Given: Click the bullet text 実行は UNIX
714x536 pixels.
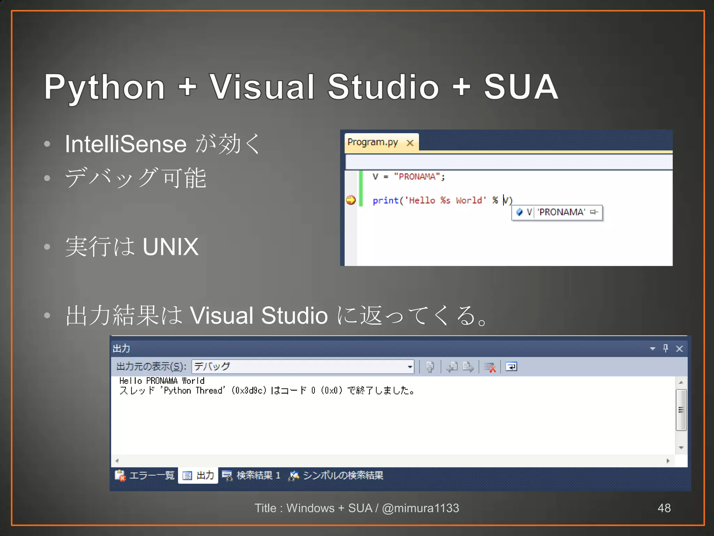Looking at the screenshot, I should click(132, 246).
